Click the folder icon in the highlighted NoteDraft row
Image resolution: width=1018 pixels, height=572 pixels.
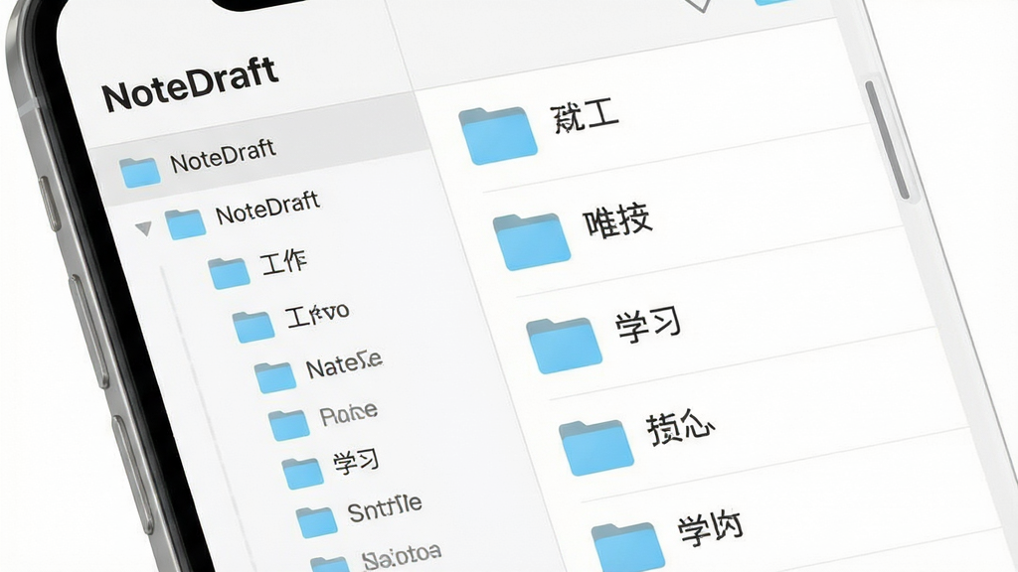click(x=139, y=173)
